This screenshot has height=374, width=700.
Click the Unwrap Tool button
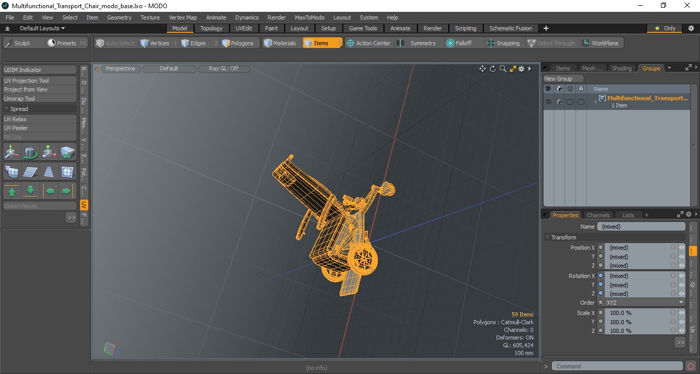[x=40, y=99]
